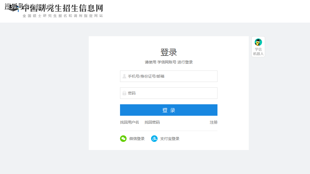
Task: Click the 支付宝登录 text link
Action: [170, 139]
